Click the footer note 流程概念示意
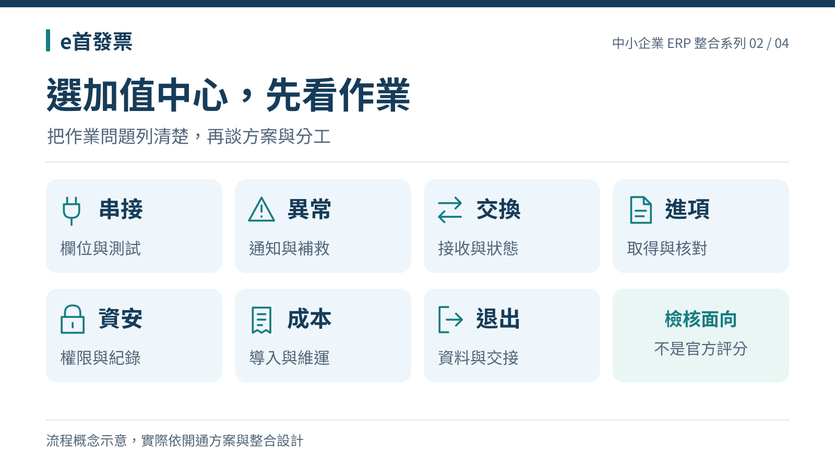The width and height of the screenshot is (835, 469). click(x=87, y=441)
